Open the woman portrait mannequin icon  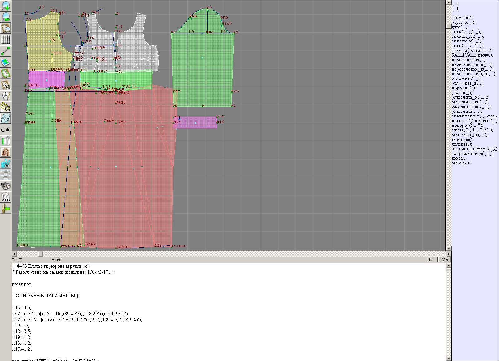pyautogui.click(x=6, y=152)
